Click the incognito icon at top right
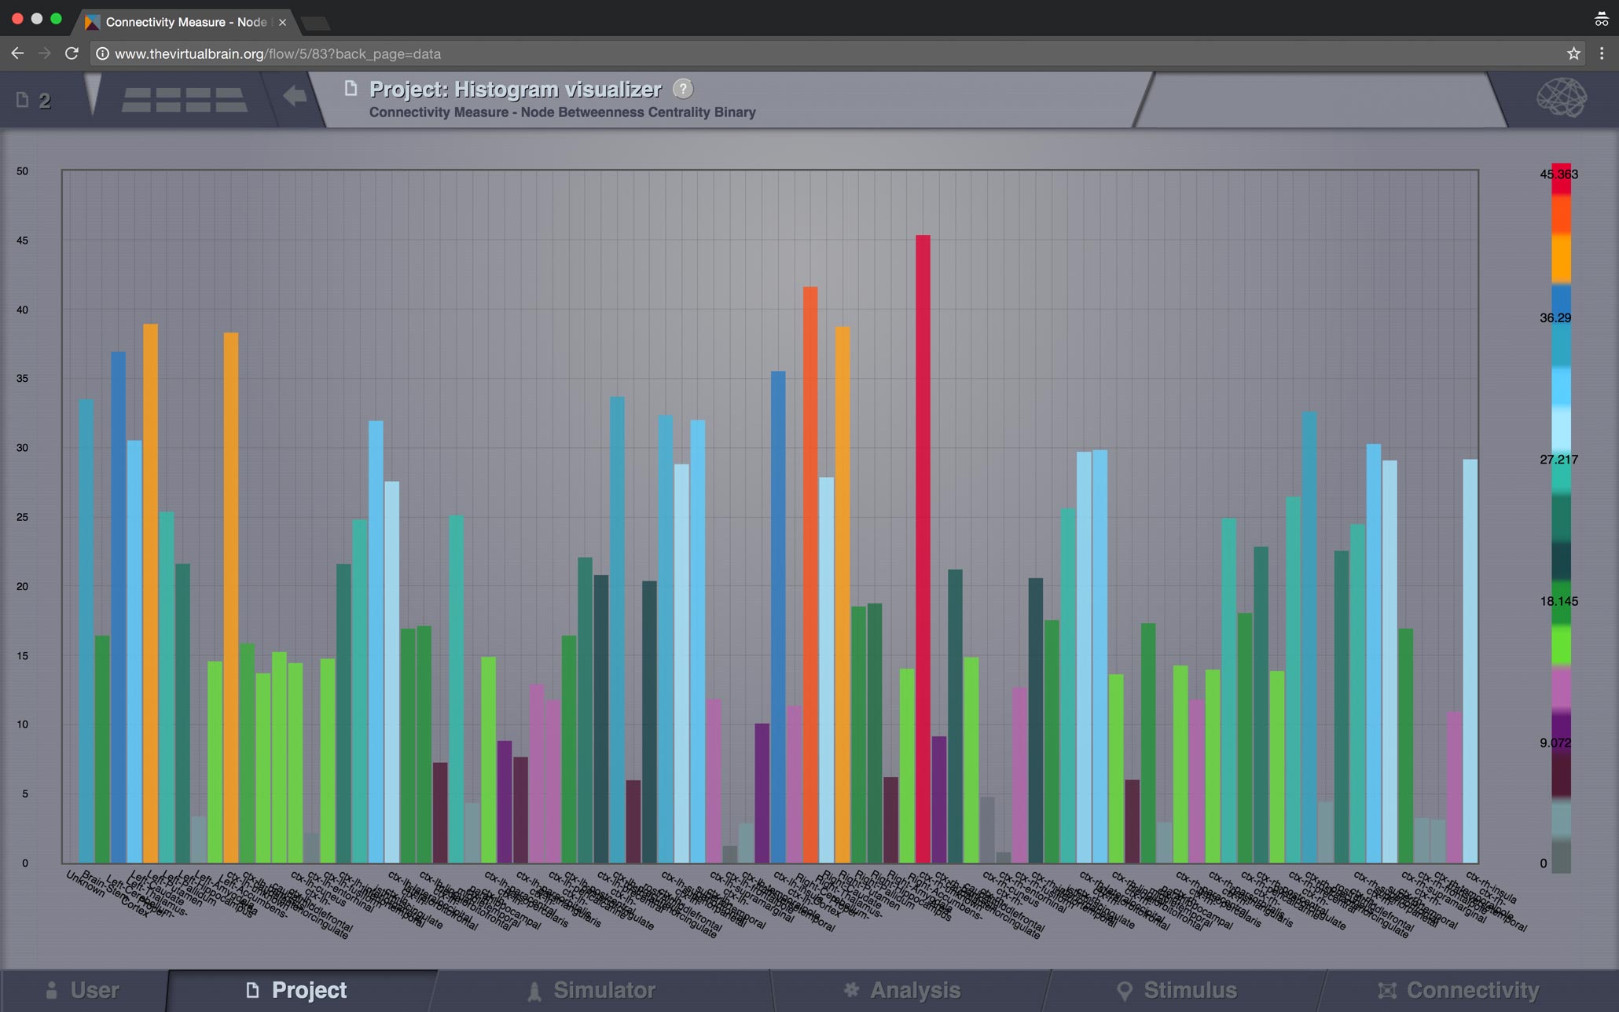 1601,20
